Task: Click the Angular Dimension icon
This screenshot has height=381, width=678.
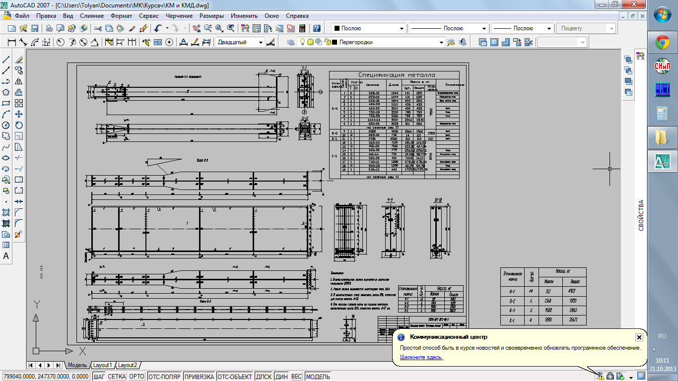Action: pos(95,42)
